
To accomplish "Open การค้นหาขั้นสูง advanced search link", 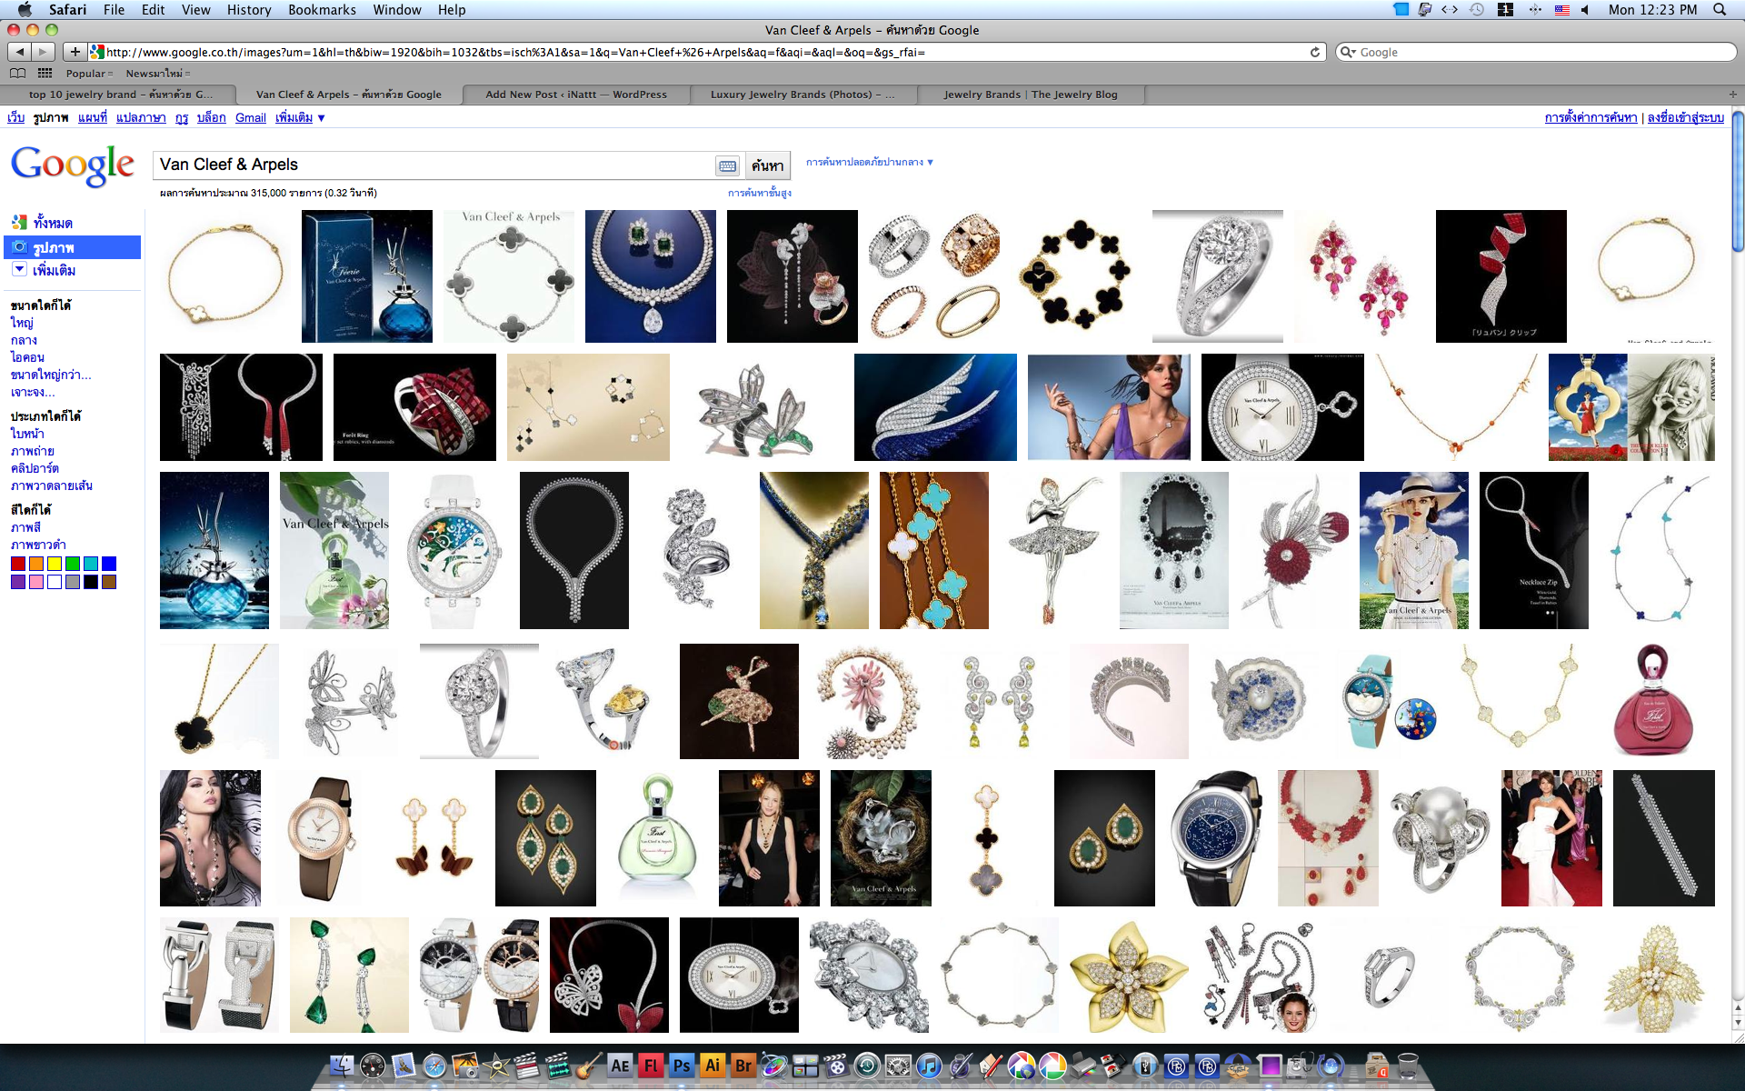I will tap(759, 193).
